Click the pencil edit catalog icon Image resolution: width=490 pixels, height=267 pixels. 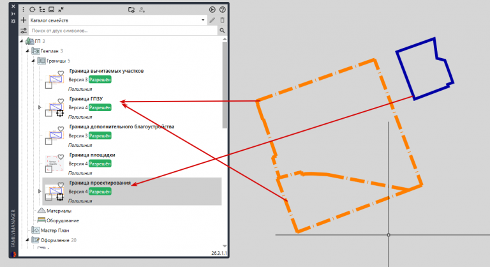pyautogui.click(x=212, y=20)
